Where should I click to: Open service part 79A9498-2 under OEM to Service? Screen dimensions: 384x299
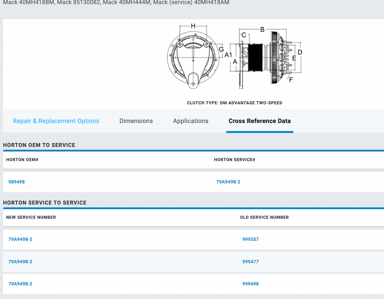tap(228, 182)
